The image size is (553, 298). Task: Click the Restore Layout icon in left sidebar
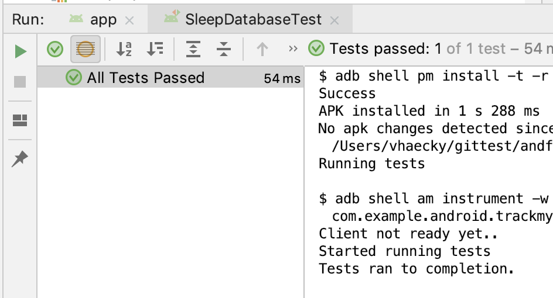pyautogui.click(x=20, y=121)
